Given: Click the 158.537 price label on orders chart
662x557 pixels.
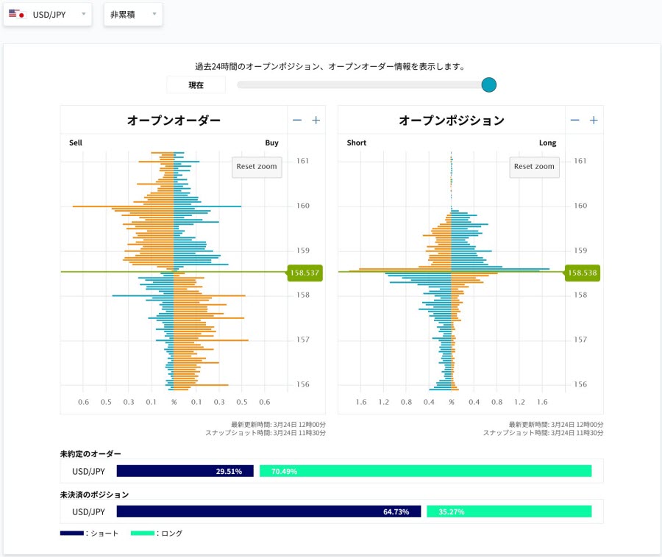Looking at the screenshot, I should tap(305, 273).
